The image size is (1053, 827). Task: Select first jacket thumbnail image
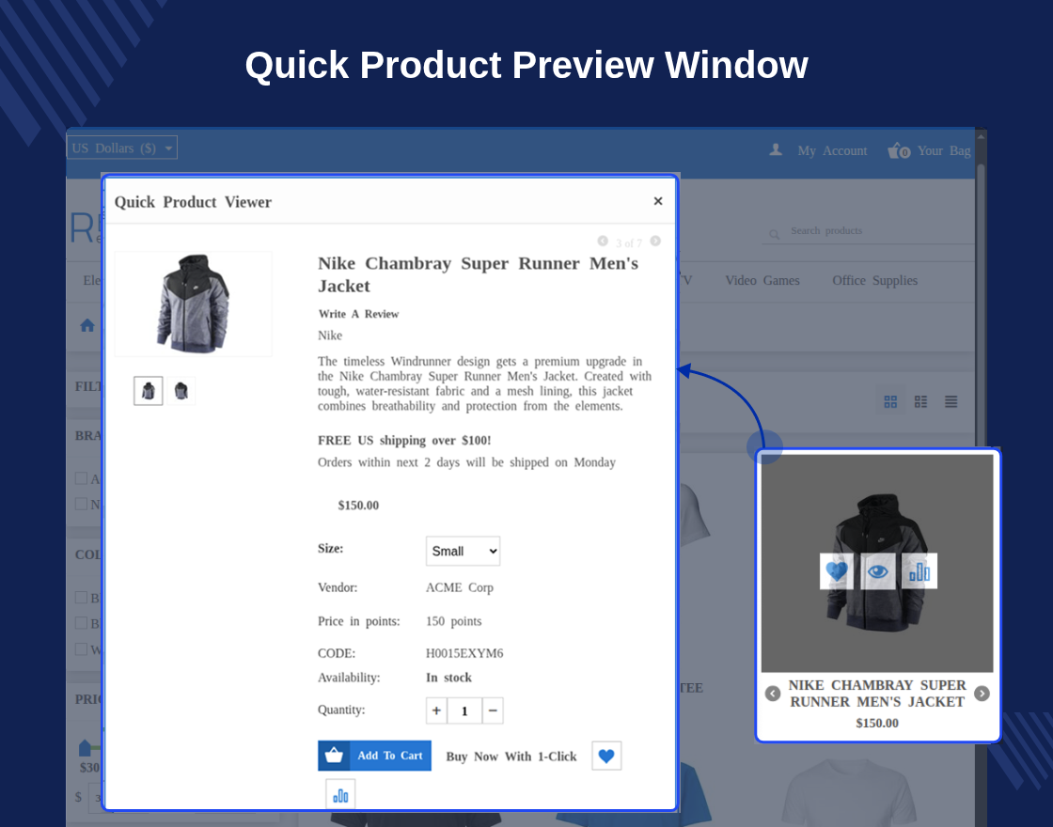coord(149,391)
